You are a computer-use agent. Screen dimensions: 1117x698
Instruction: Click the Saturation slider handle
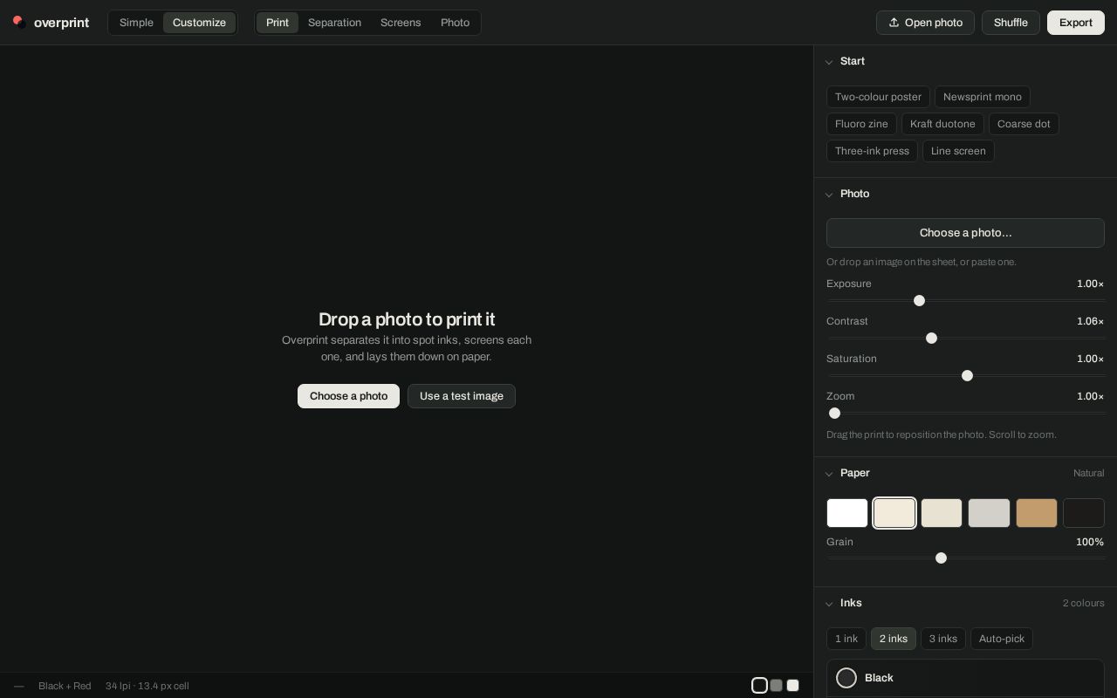coord(967,376)
